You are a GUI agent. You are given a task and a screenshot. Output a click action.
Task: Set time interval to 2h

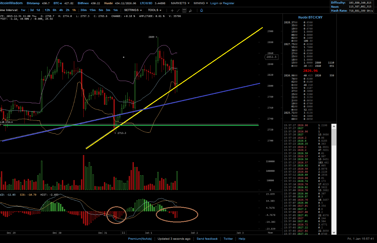pyautogui.click(x=68, y=10)
